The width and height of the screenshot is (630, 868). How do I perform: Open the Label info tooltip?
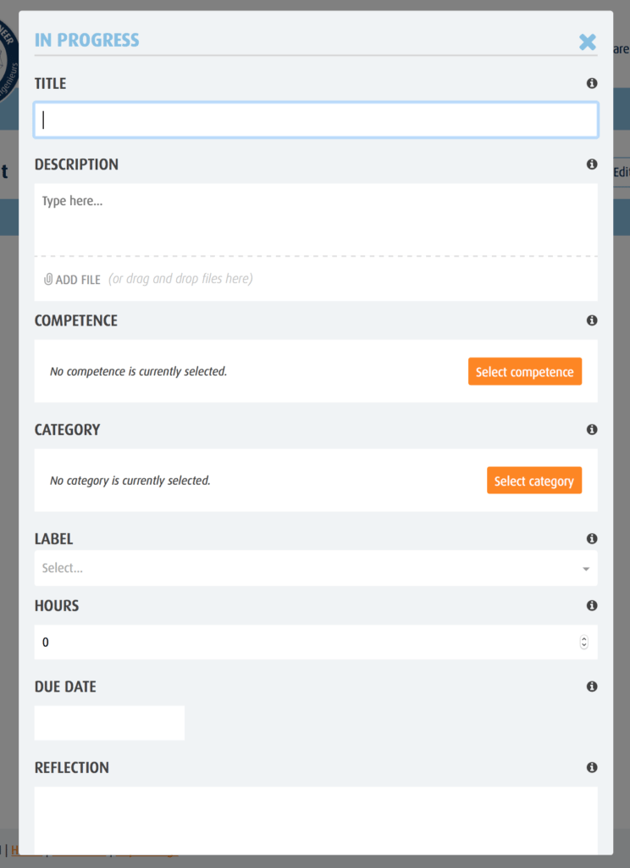pos(592,538)
